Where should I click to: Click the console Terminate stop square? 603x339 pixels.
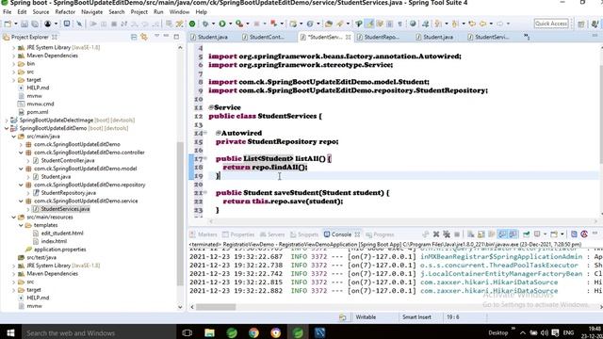coord(457,234)
